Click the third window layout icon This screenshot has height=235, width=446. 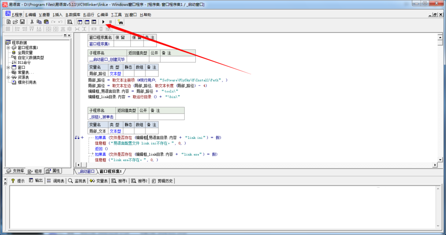[x=94, y=22]
